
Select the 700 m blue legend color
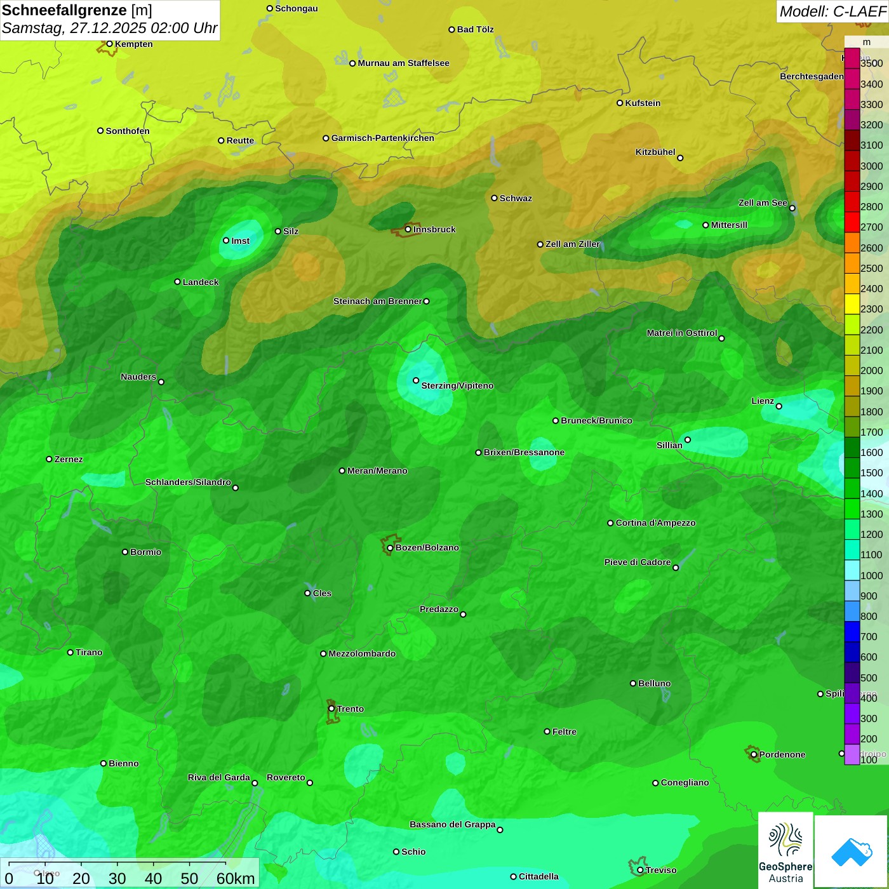(852, 631)
